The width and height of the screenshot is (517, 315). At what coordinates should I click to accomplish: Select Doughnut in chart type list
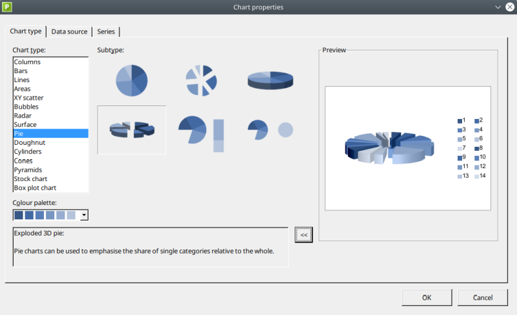(x=30, y=142)
